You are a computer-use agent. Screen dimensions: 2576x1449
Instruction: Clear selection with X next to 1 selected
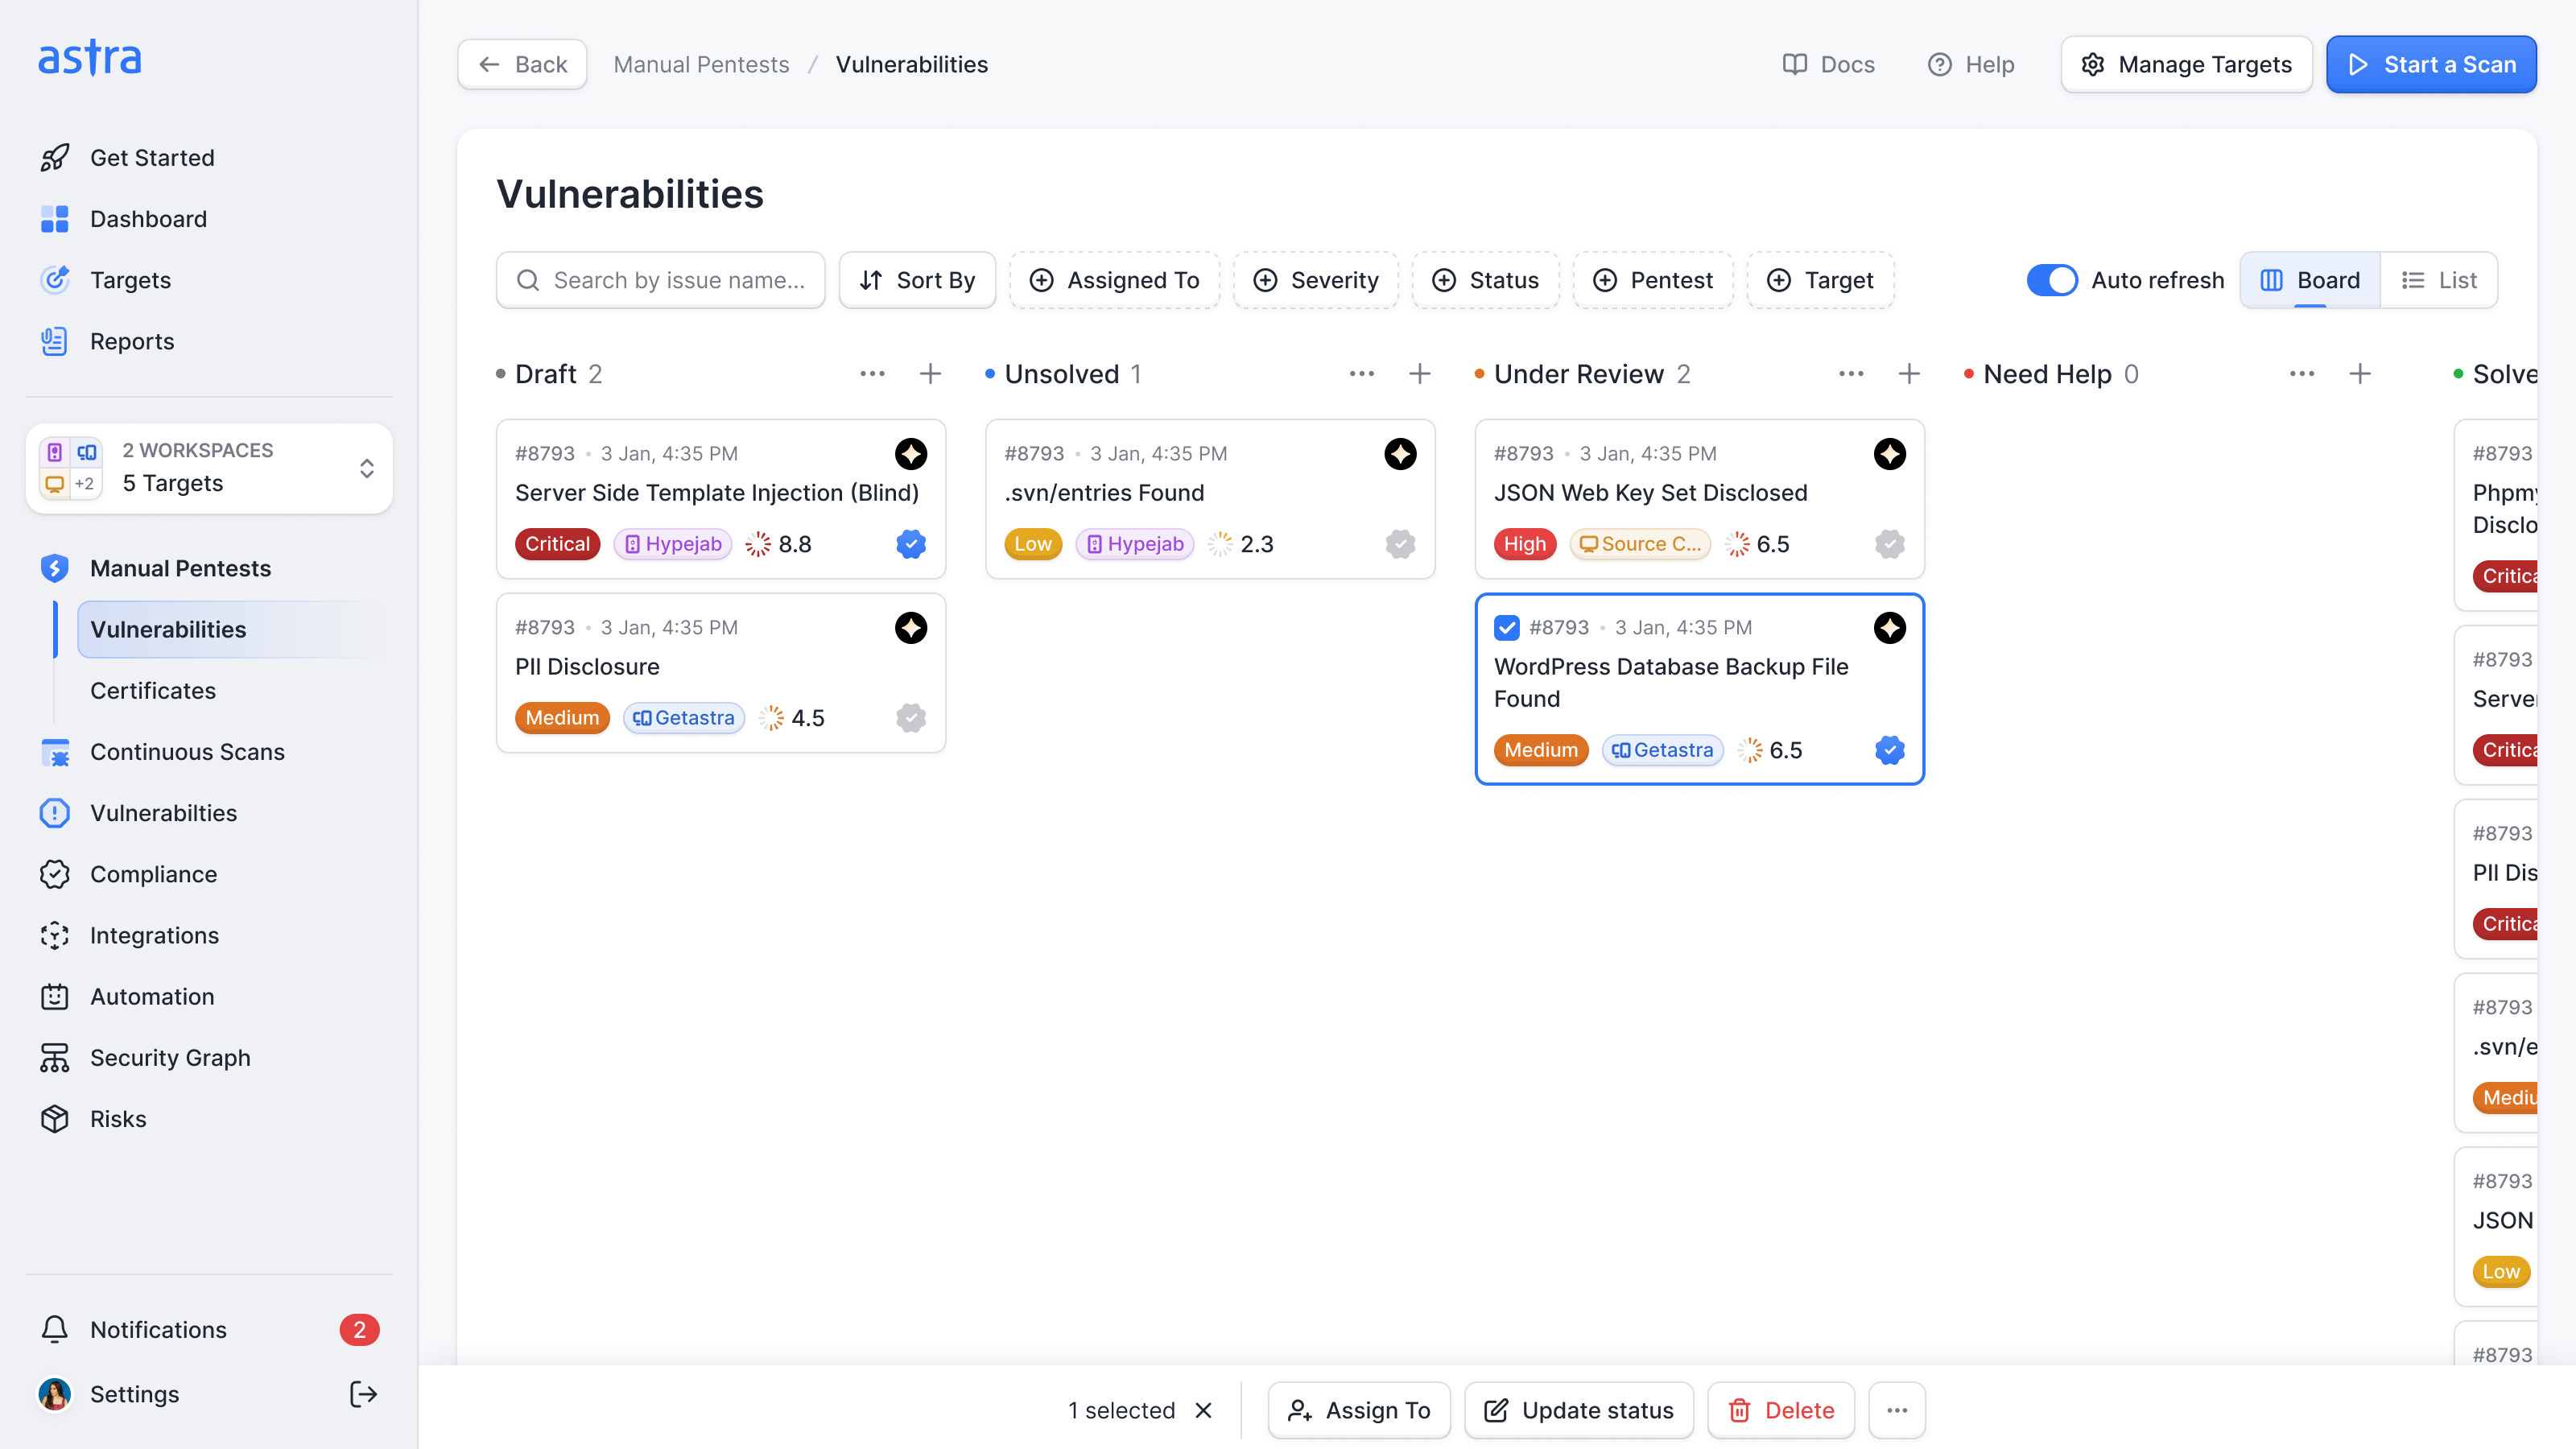(x=1204, y=1410)
